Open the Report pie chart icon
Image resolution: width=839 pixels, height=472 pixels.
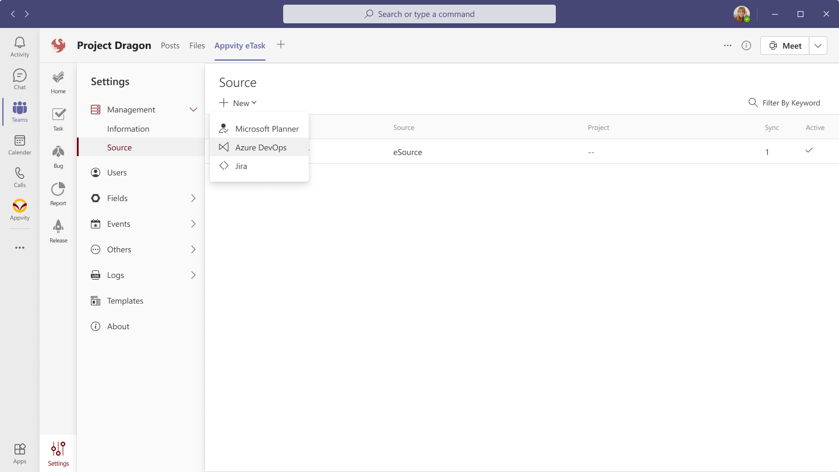pyautogui.click(x=58, y=194)
